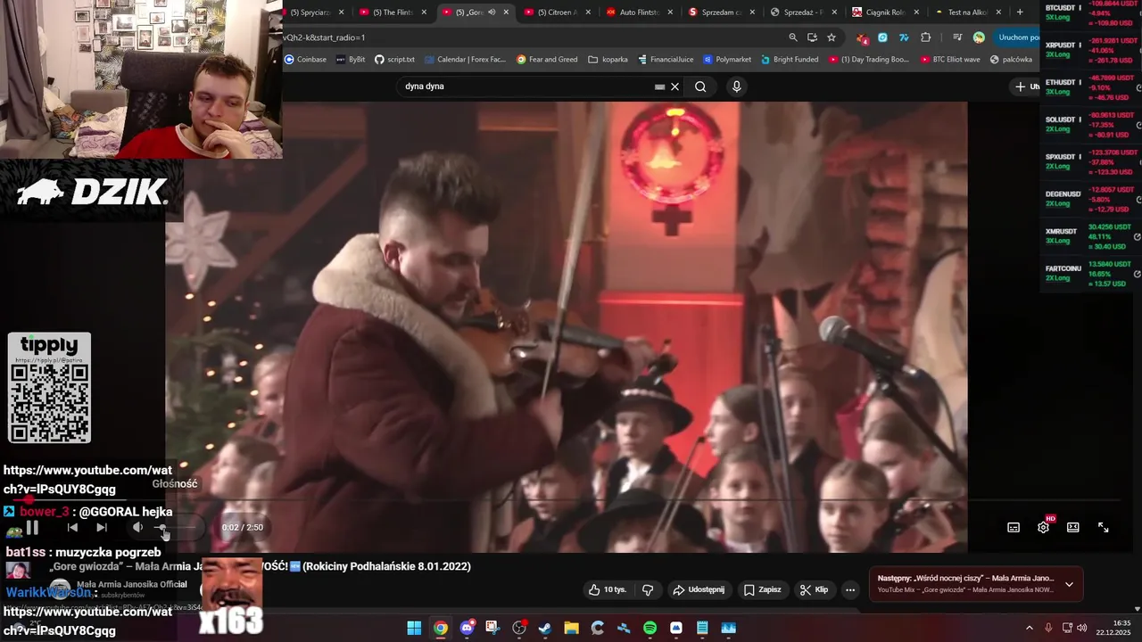Switch to the Spryciarz tab
The width and height of the screenshot is (1142, 642).
[315, 12]
